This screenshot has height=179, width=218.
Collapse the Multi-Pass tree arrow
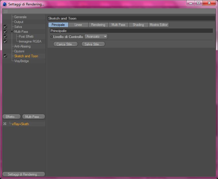[12, 32]
